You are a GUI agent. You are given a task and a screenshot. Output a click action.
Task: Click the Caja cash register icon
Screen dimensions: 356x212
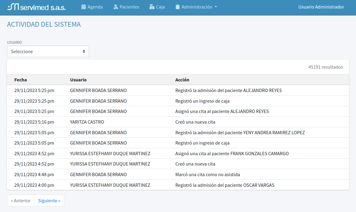152,7
